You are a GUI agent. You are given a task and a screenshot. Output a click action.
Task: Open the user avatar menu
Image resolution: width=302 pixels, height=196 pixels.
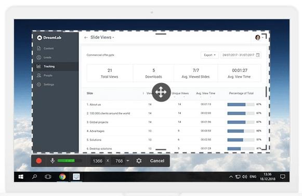click(258, 37)
